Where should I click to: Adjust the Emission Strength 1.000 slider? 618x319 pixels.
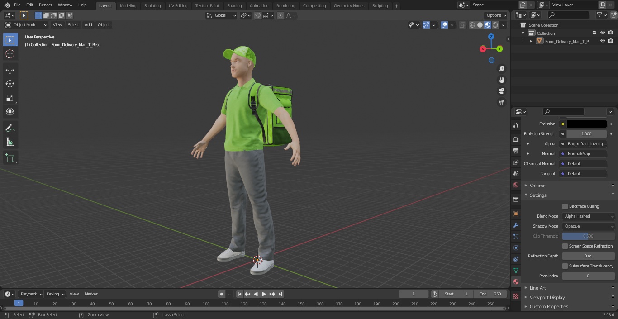point(586,134)
